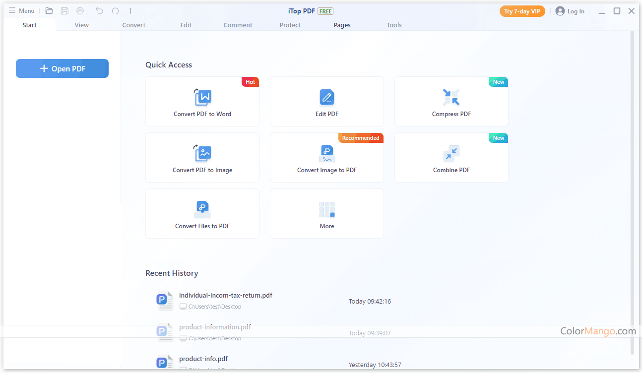This screenshot has width=642, height=373.
Task: Click the redo arrow icon
Action: (115, 11)
